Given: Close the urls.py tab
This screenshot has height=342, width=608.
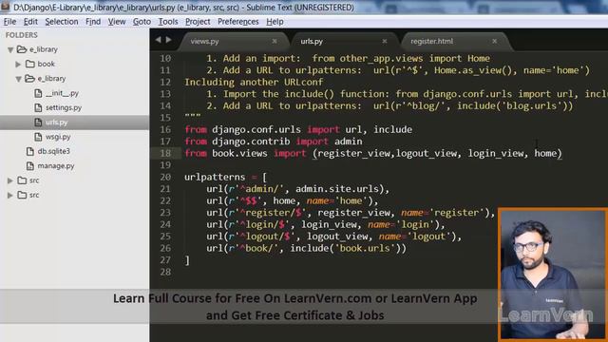Looking at the screenshot, I should click(385, 41).
